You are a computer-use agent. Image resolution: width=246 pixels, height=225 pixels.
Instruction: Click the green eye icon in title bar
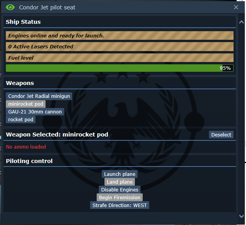coord(10,7)
